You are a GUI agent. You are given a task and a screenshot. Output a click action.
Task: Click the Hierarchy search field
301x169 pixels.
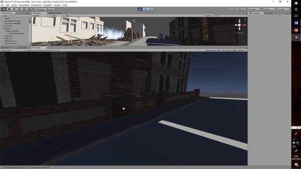coord(19,15)
